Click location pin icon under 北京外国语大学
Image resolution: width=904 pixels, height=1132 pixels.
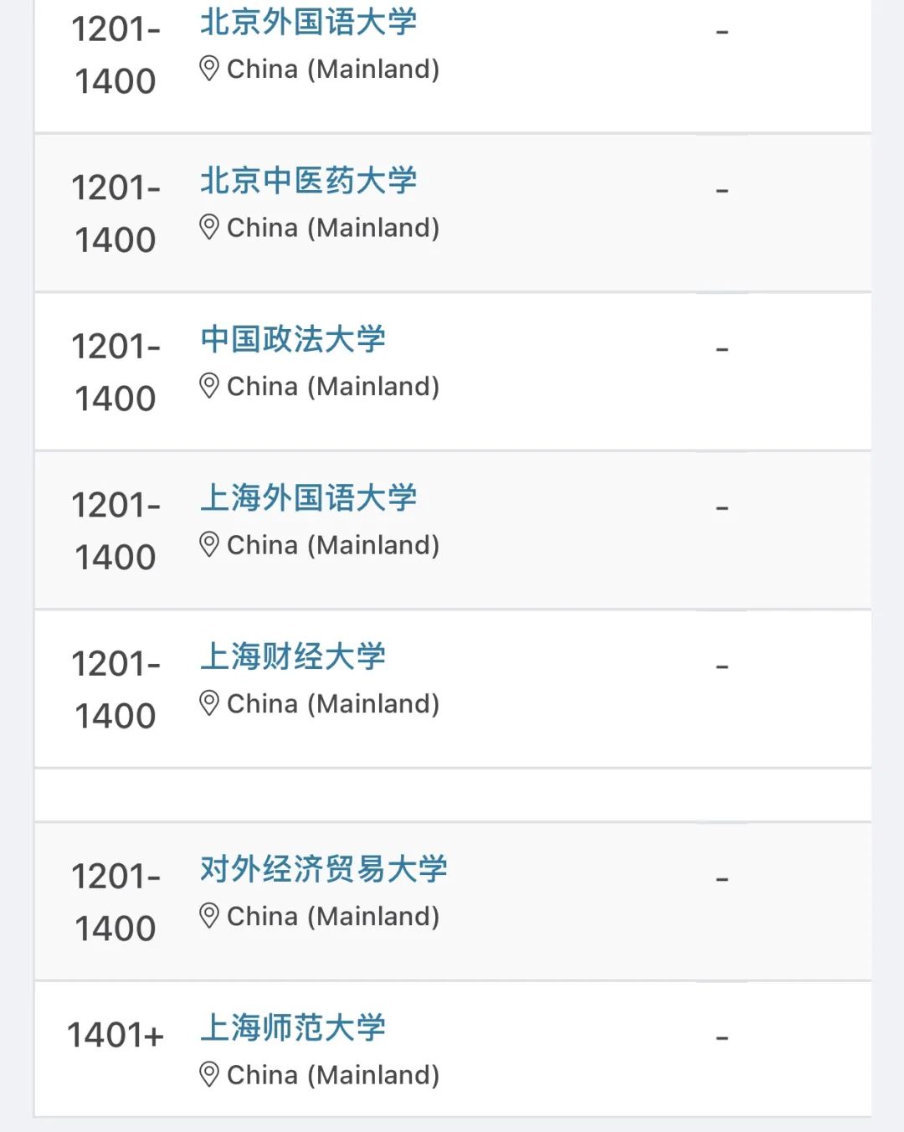click(x=209, y=69)
